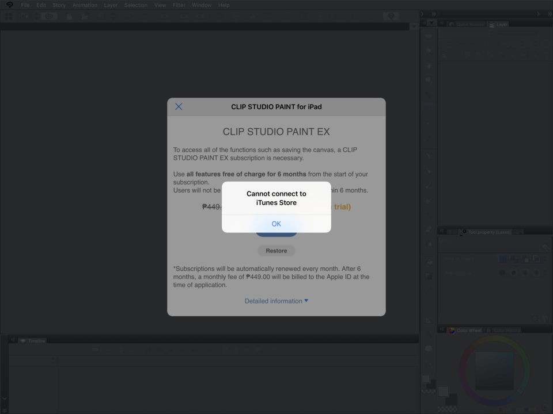
Task: Open the Filter menu
Action: point(179,5)
